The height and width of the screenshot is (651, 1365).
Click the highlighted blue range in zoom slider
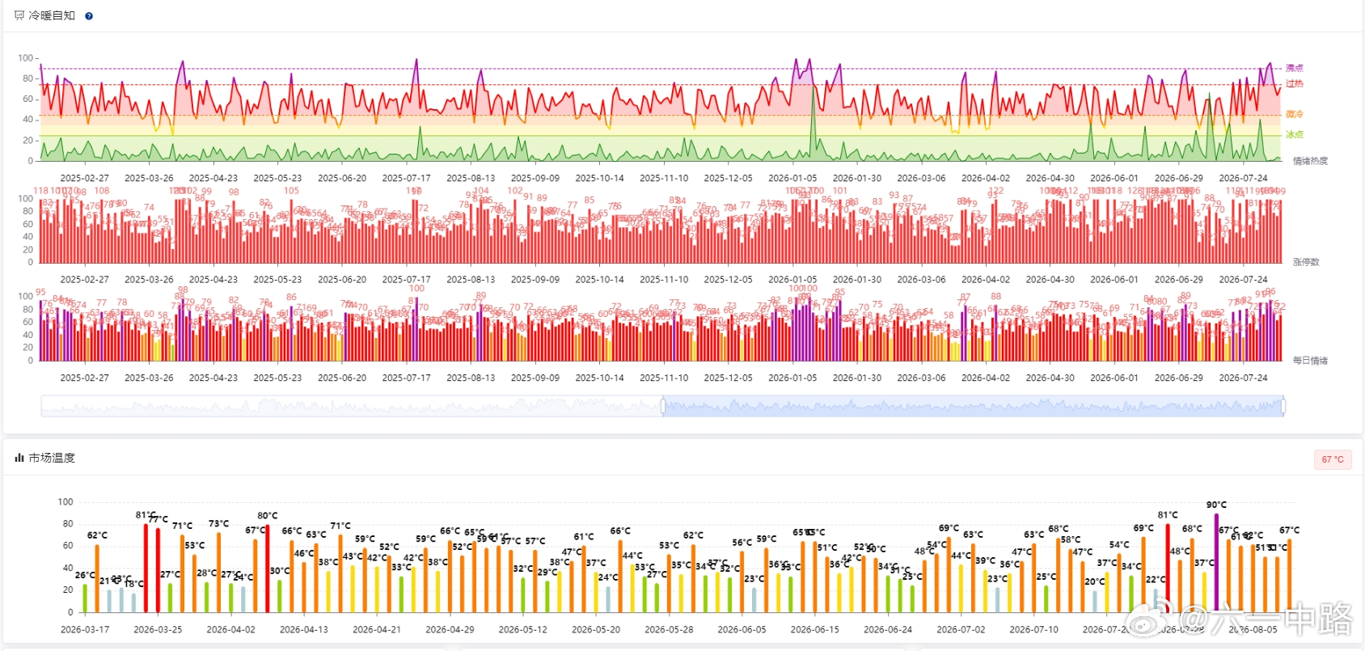point(973,406)
